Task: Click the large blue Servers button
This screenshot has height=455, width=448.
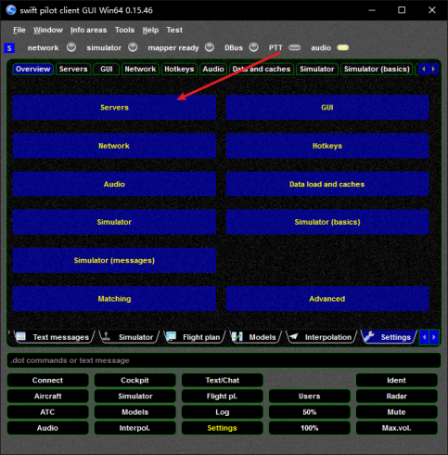Action: [114, 108]
